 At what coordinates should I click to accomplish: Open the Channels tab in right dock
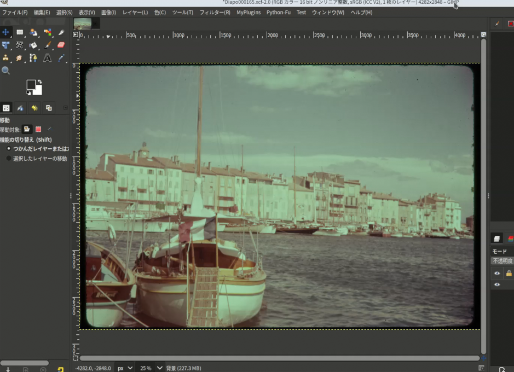click(510, 239)
